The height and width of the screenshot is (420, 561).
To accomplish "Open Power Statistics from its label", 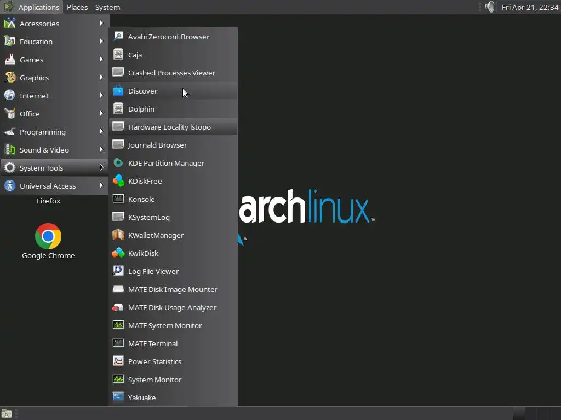I will click(154, 361).
